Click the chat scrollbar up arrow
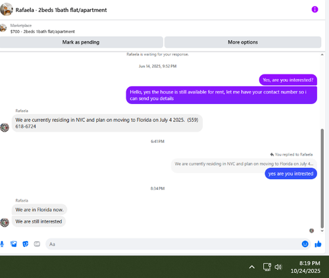The width and height of the screenshot is (329, 278). 322,55
